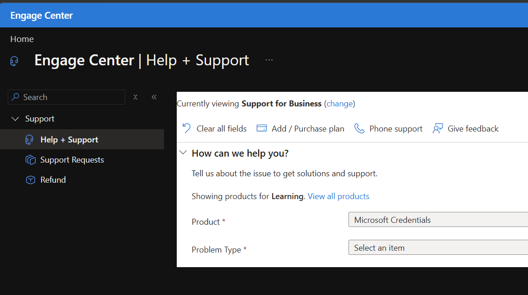528x295 pixels.
Task: Collapse the Support section chevron
Action: point(15,119)
